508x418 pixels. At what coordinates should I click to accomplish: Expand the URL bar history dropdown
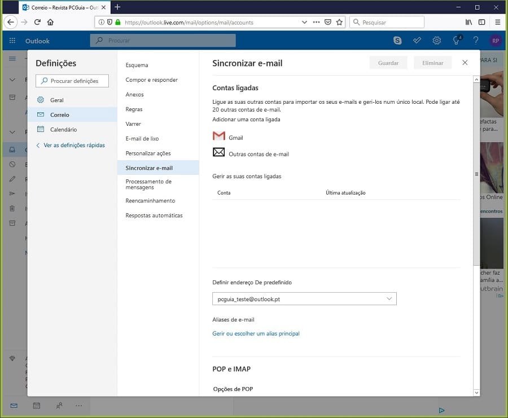click(x=304, y=22)
